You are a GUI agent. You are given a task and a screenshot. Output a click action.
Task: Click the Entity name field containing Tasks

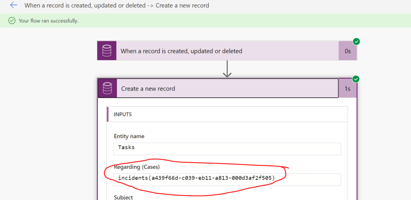point(227,148)
